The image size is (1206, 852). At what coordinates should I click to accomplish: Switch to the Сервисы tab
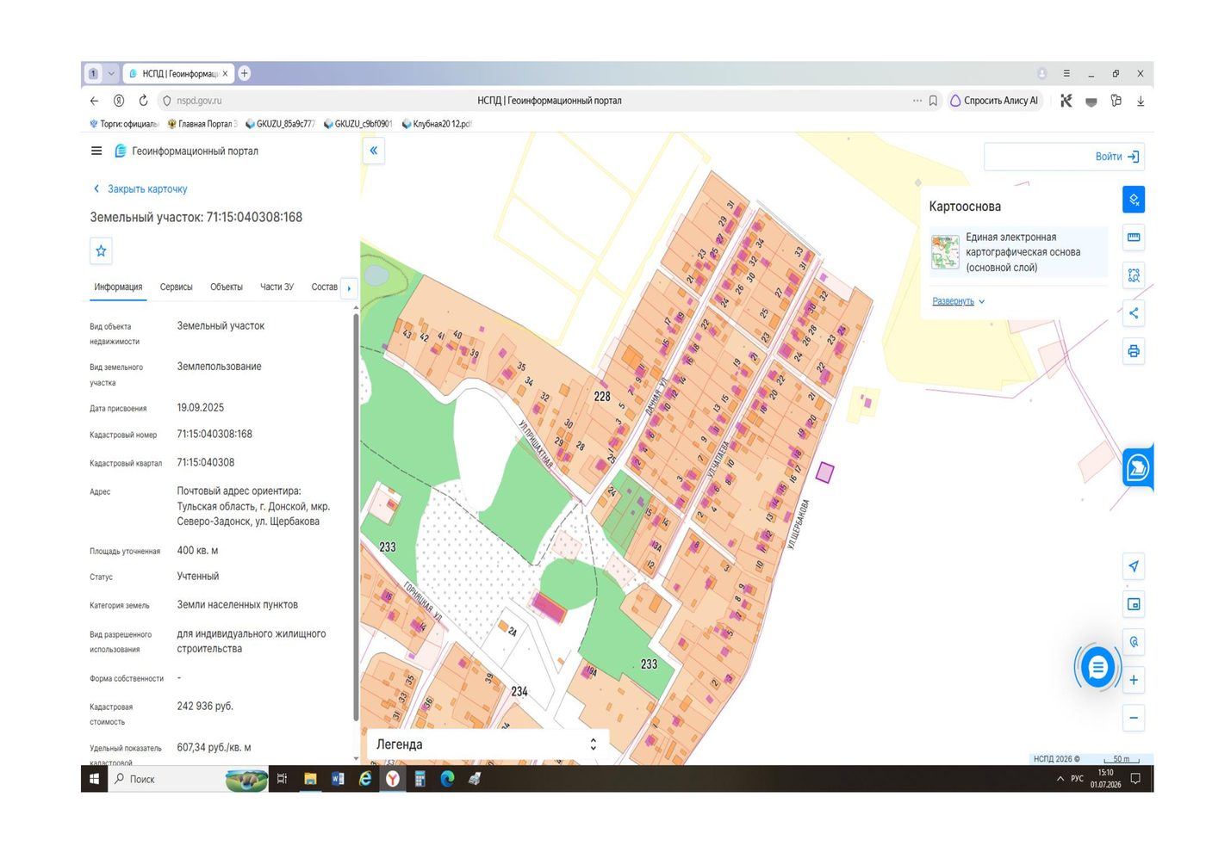click(176, 287)
